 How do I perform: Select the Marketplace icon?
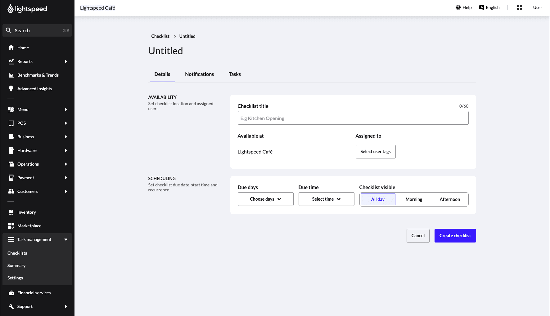coord(11,225)
